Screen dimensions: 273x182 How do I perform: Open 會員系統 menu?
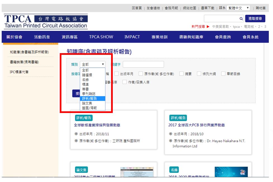251,37
